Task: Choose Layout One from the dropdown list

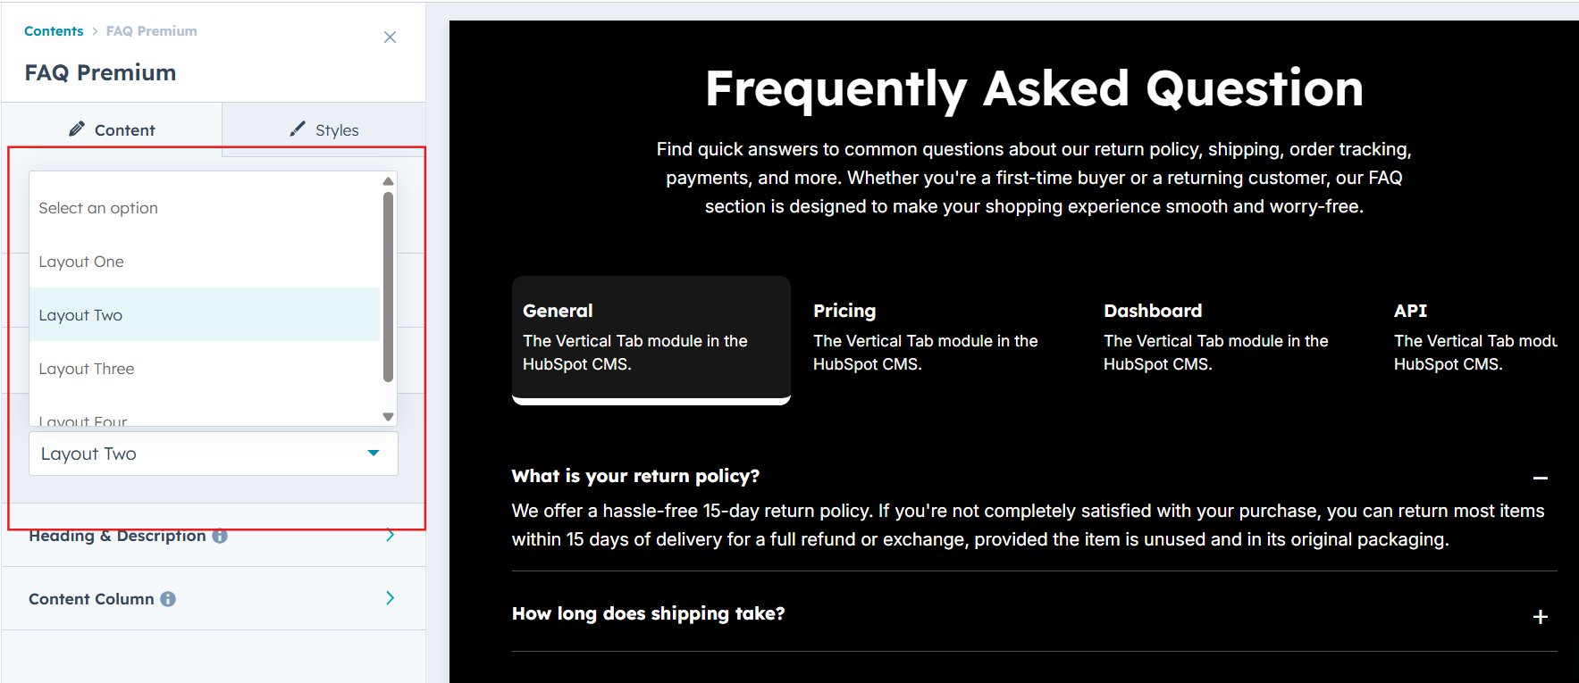Action: [81, 262]
